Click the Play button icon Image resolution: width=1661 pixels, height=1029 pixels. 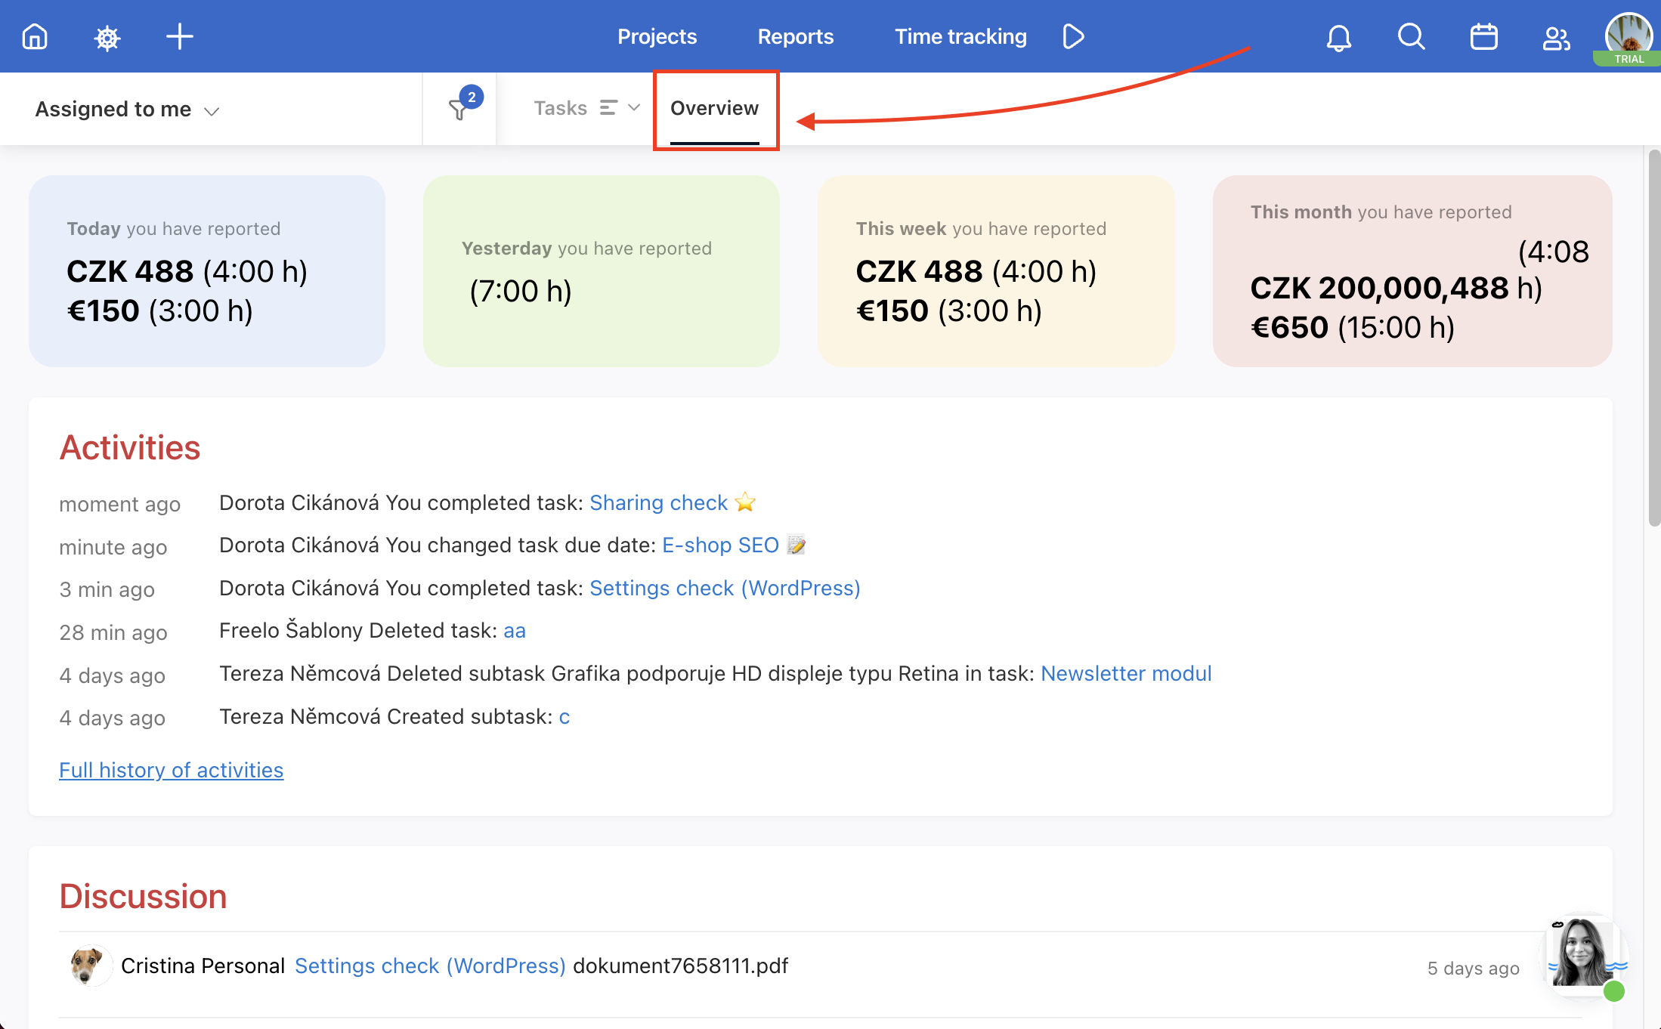1072,37
